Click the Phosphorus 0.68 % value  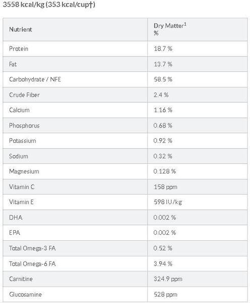point(163,125)
